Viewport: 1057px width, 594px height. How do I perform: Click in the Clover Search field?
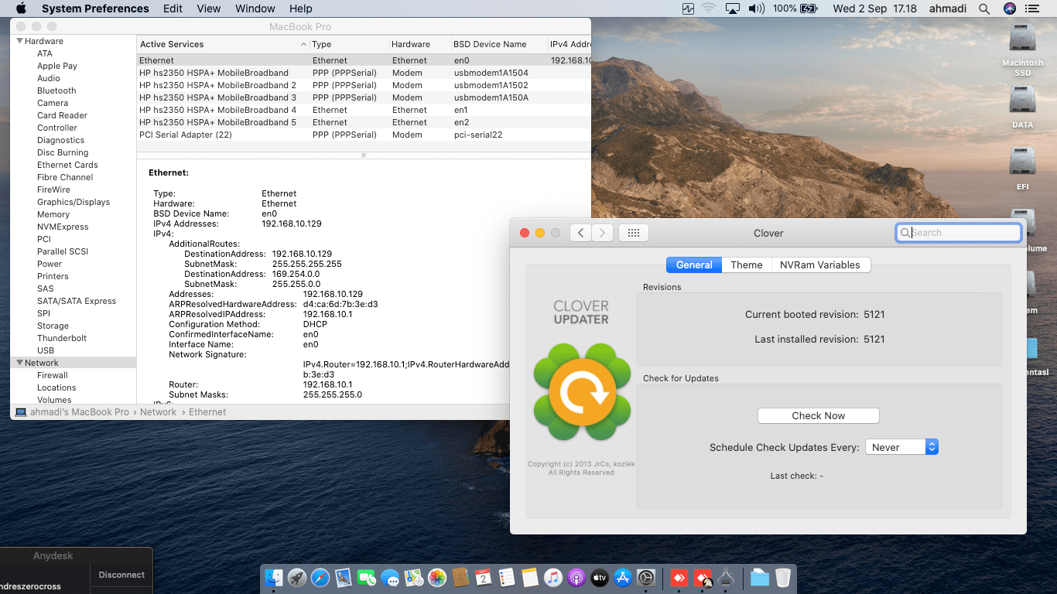tap(959, 233)
